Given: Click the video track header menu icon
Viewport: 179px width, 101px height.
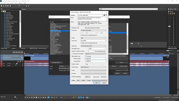Looking at the screenshot, I should (1, 56).
